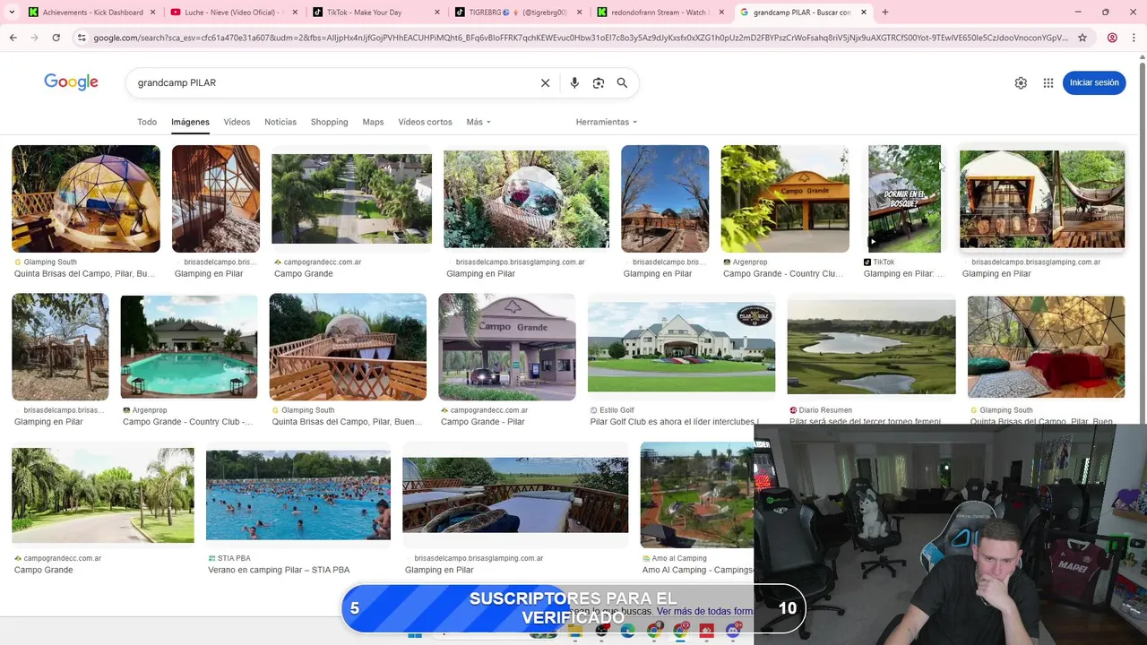Switch to the Vídeos cortos tab

point(425,122)
